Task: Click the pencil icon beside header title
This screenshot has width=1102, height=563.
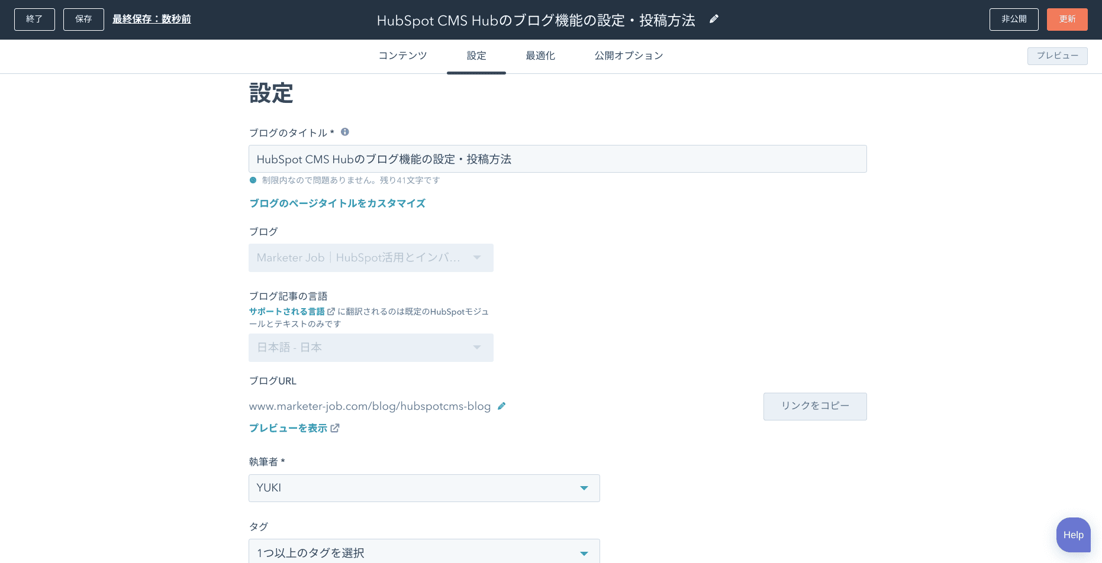Action: click(x=714, y=19)
